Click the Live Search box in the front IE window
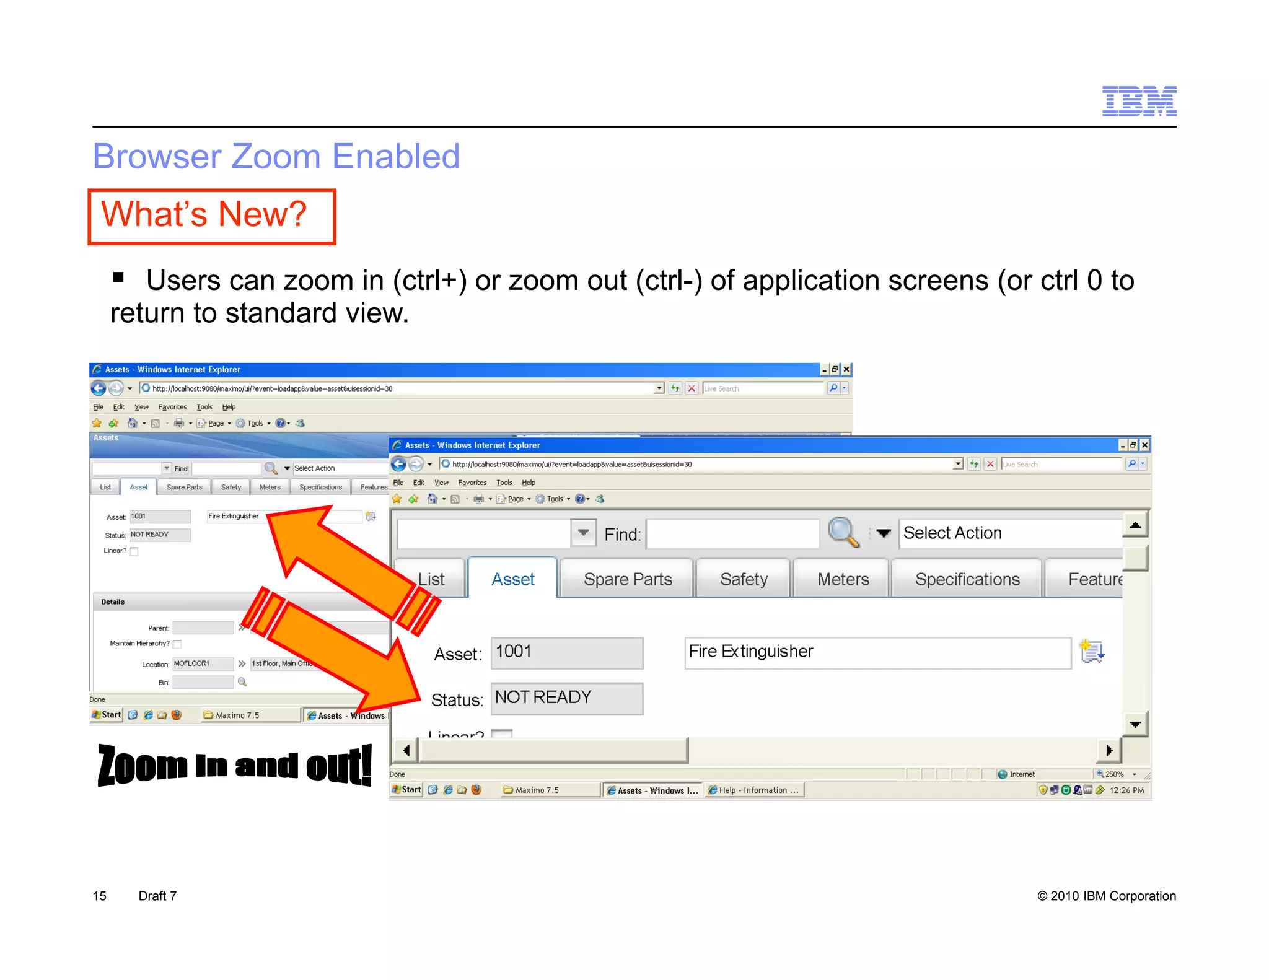The image size is (1269, 980). pos(1061,464)
